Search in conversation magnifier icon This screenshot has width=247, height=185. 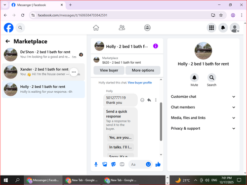pyautogui.click(x=211, y=77)
